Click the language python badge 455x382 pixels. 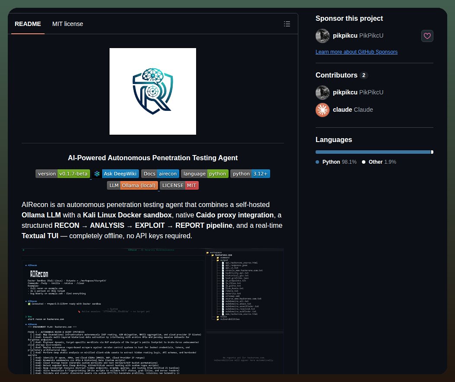point(205,174)
